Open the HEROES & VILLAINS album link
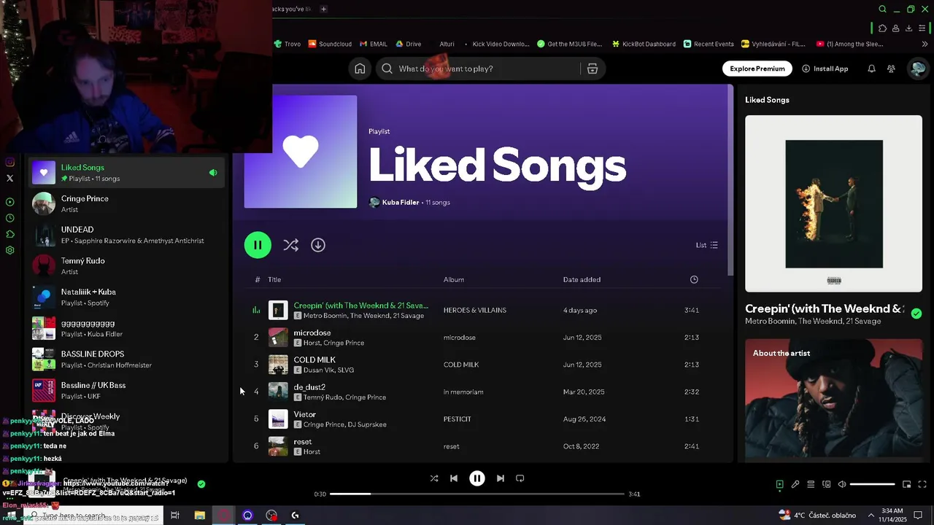 coord(475,310)
